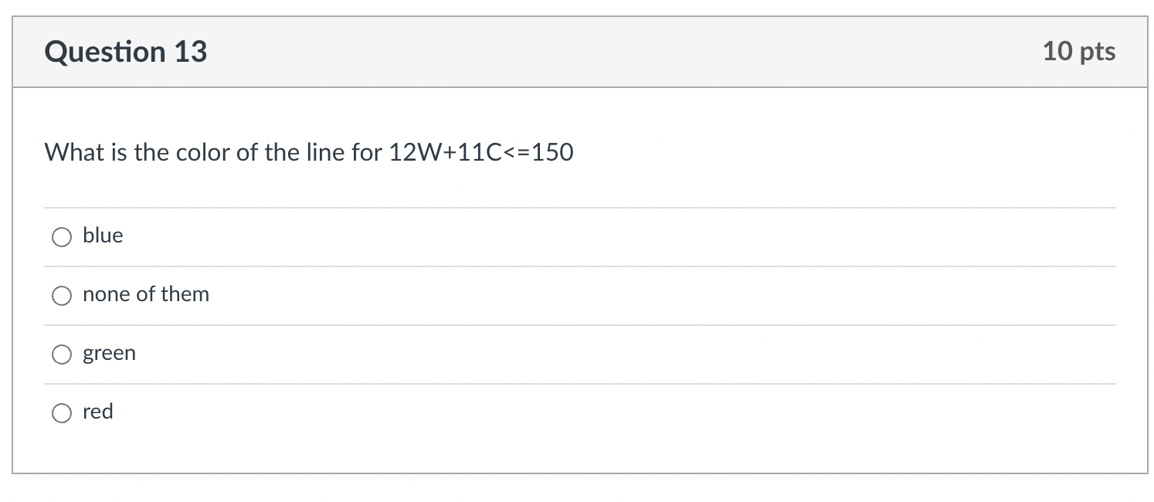Click the equation '12W+11C<=150' in the question
This screenshot has width=1154, height=502.
pos(479,152)
